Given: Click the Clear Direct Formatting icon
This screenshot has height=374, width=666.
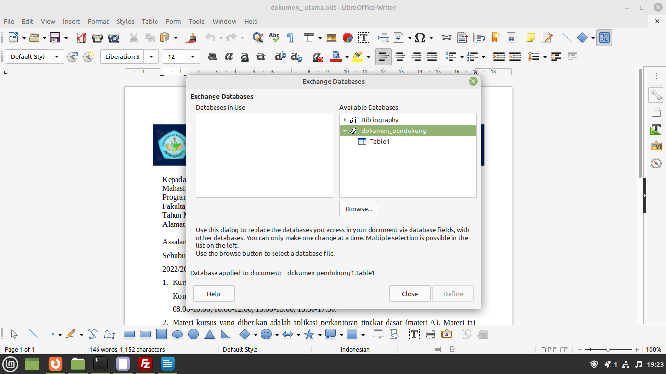Looking at the screenshot, I should click(317, 56).
